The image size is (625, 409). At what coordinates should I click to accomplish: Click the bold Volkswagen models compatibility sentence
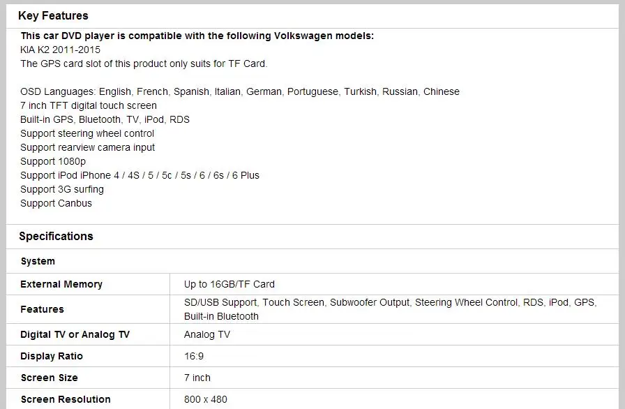pos(197,36)
